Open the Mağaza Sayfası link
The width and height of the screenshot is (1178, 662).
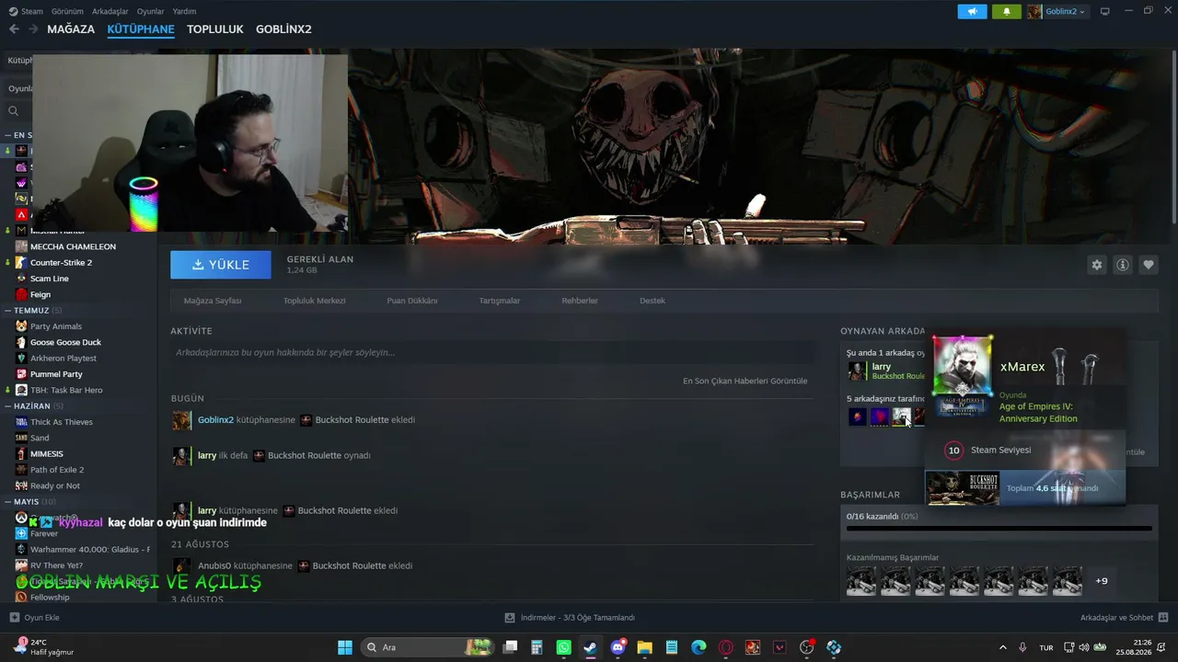213,301
